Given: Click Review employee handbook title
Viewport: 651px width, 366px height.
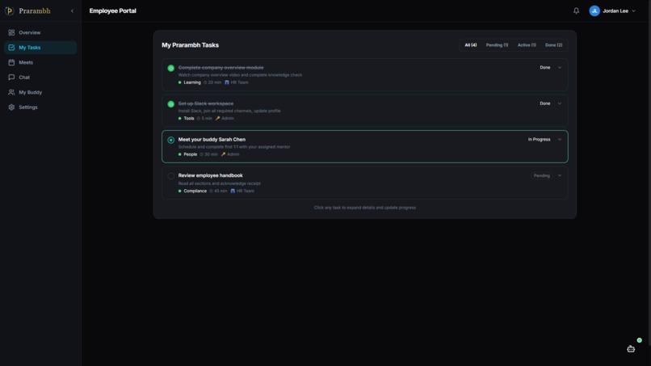Looking at the screenshot, I should (x=210, y=175).
